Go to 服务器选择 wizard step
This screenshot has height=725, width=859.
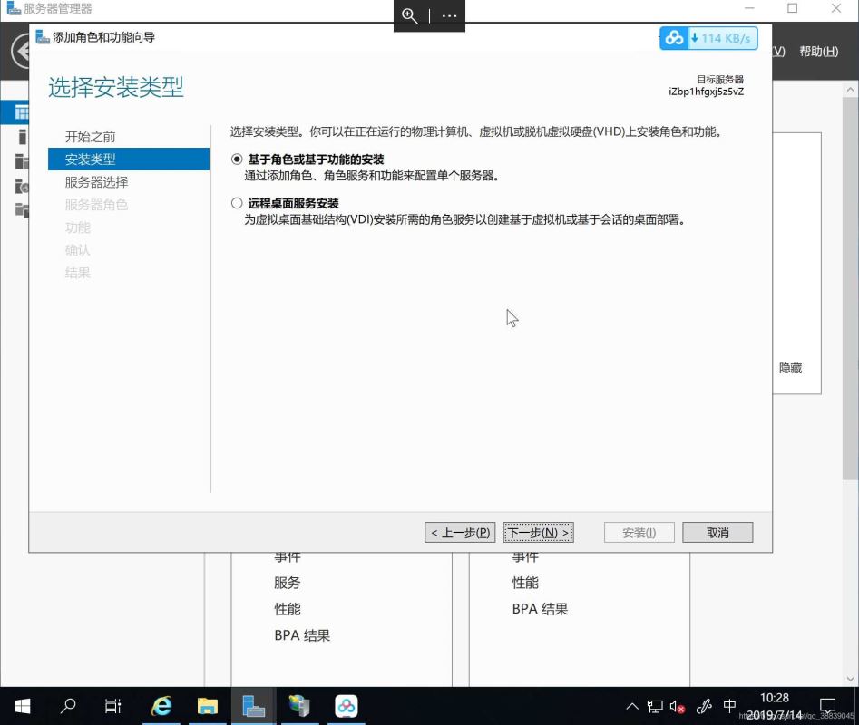(x=96, y=182)
